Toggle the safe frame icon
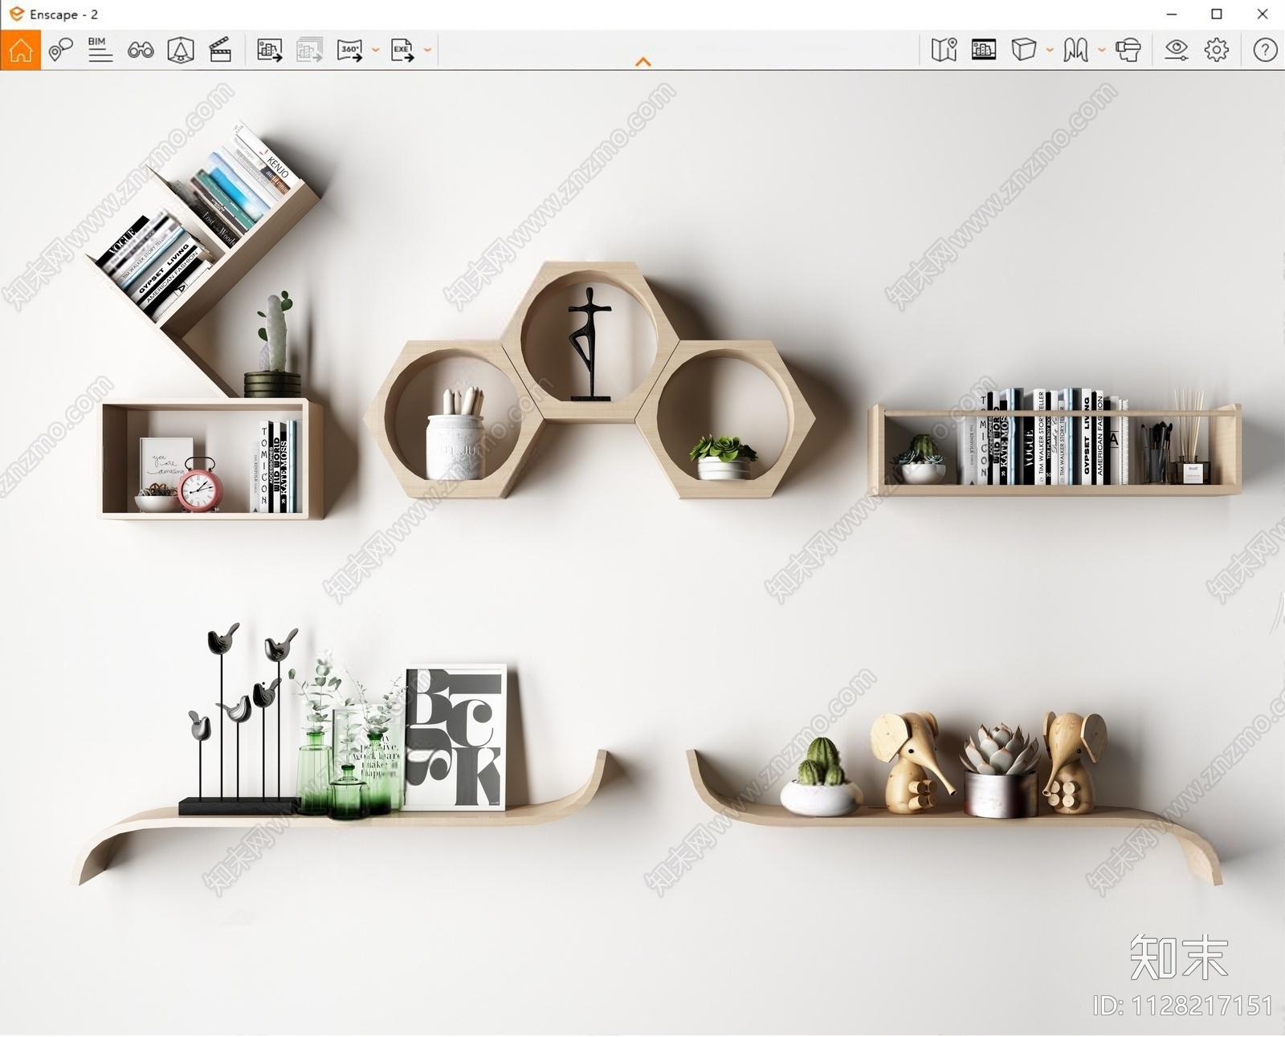Viewport: 1285px width, 1037px height. (x=984, y=50)
